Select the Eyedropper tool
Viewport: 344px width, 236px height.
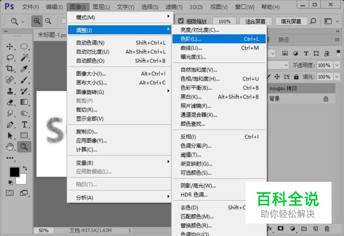[x=24, y=69]
